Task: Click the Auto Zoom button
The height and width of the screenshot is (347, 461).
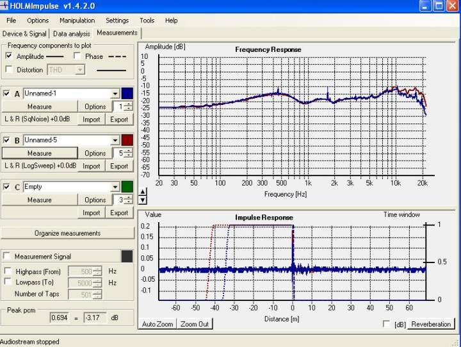Action: [x=158, y=324]
